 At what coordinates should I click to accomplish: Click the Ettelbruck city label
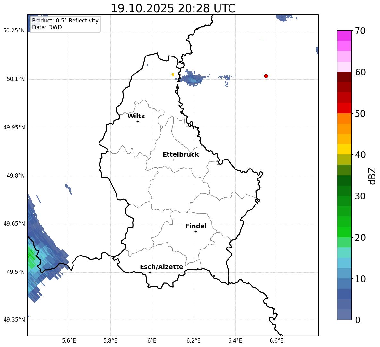(181, 155)
